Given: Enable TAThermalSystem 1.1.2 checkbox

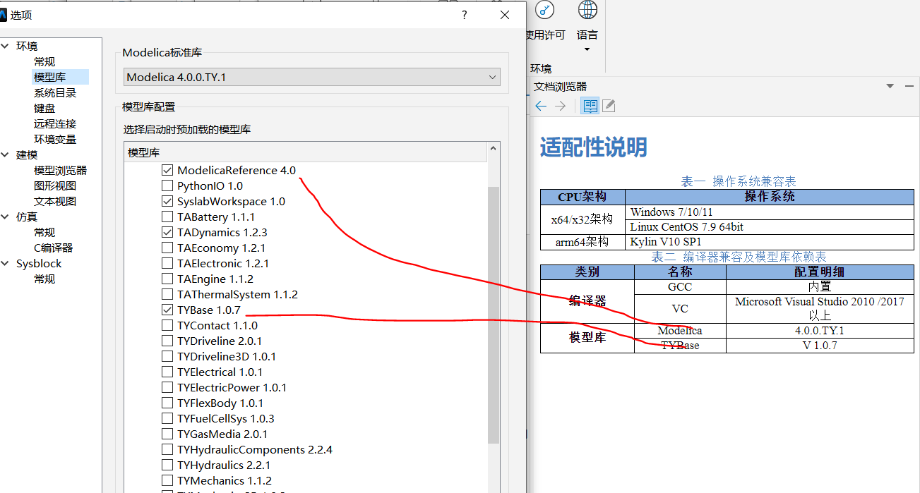Looking at the screenshot, I should pyautogui.click(x=167, y=294).
